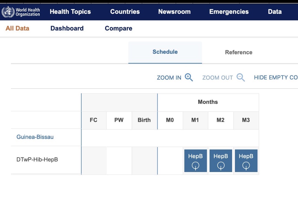
Task: Click the World Health Organization logo
Action: pos(20,12)
